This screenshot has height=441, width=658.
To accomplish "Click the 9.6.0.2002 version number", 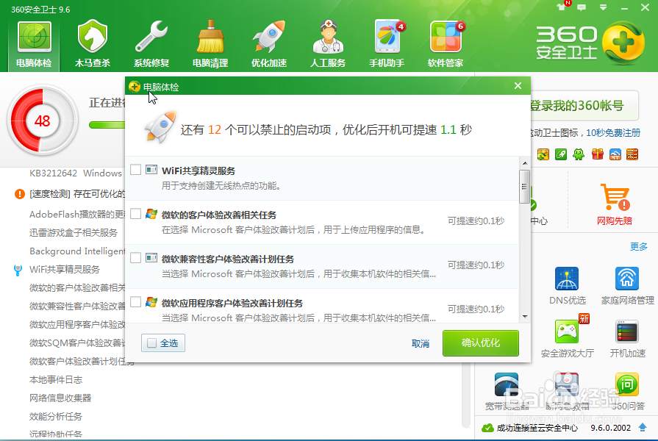I will coord(611,428).
